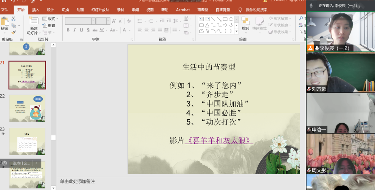375x190 pixels.
Task: Open the Insert (插入) ribbon tab
Action: coord(36,10)
